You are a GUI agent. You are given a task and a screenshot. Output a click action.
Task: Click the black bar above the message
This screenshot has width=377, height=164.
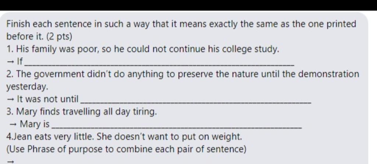[188, 5]
